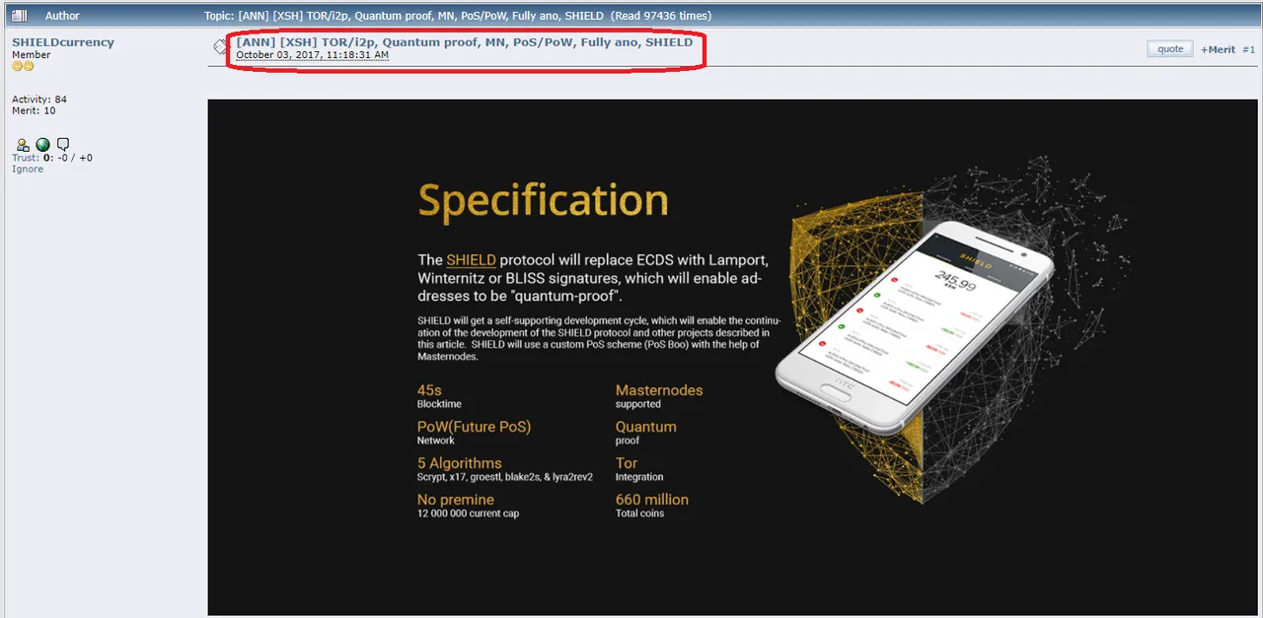The image size is (1263, 618).
Task: Click the Masternodes supported spec text
Action: [659, 396]
